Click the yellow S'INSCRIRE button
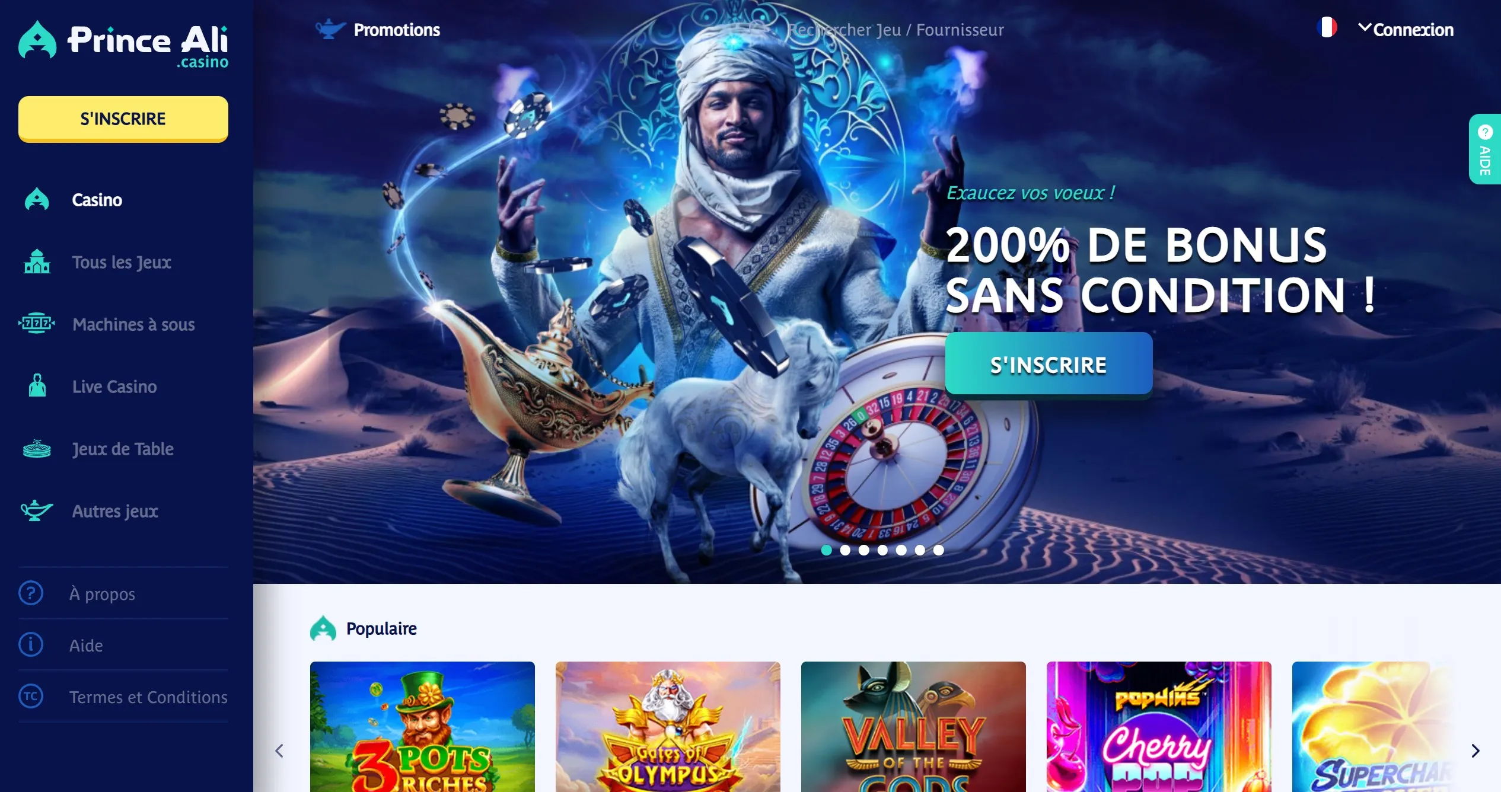The height and width of the screenshot is (792, 1501). point(123,119)
